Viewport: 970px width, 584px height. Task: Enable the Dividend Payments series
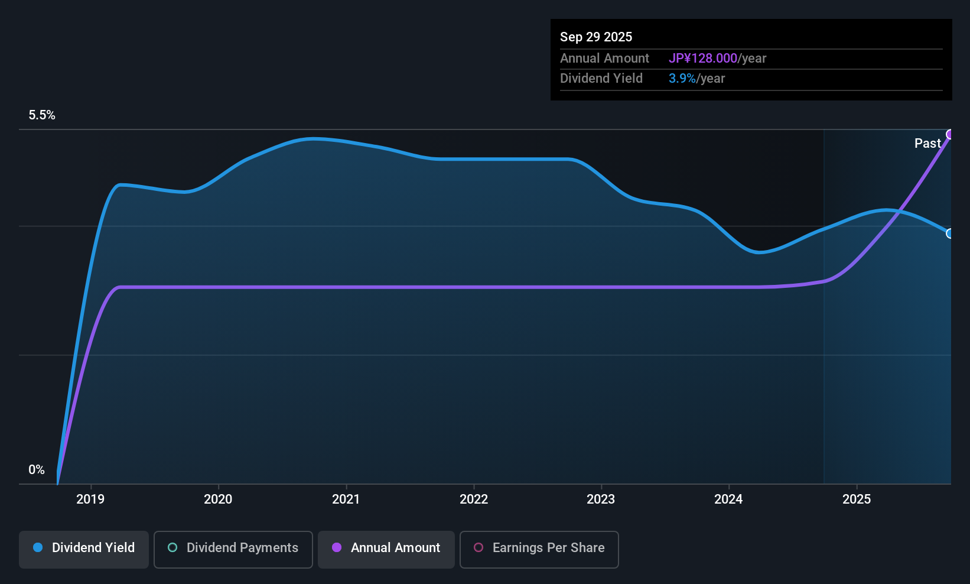pos(233,549)
